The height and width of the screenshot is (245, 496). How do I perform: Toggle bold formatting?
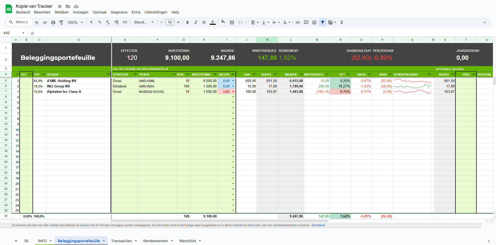pyautogui.click(x=188, y=22)
